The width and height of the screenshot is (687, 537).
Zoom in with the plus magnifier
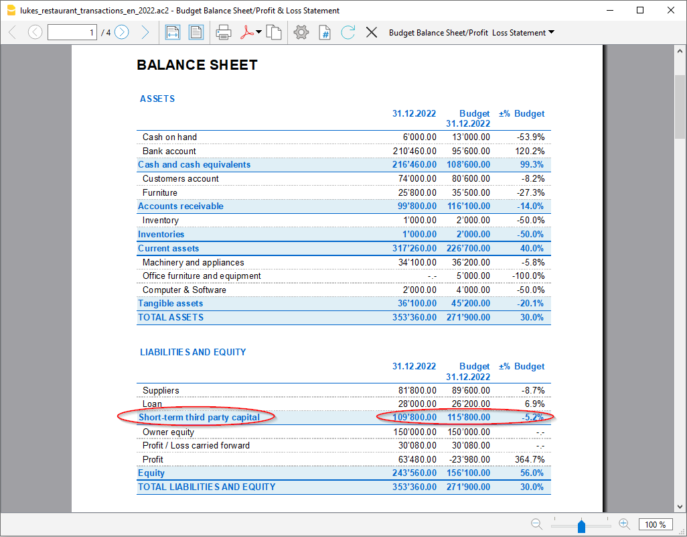(624, 524)
